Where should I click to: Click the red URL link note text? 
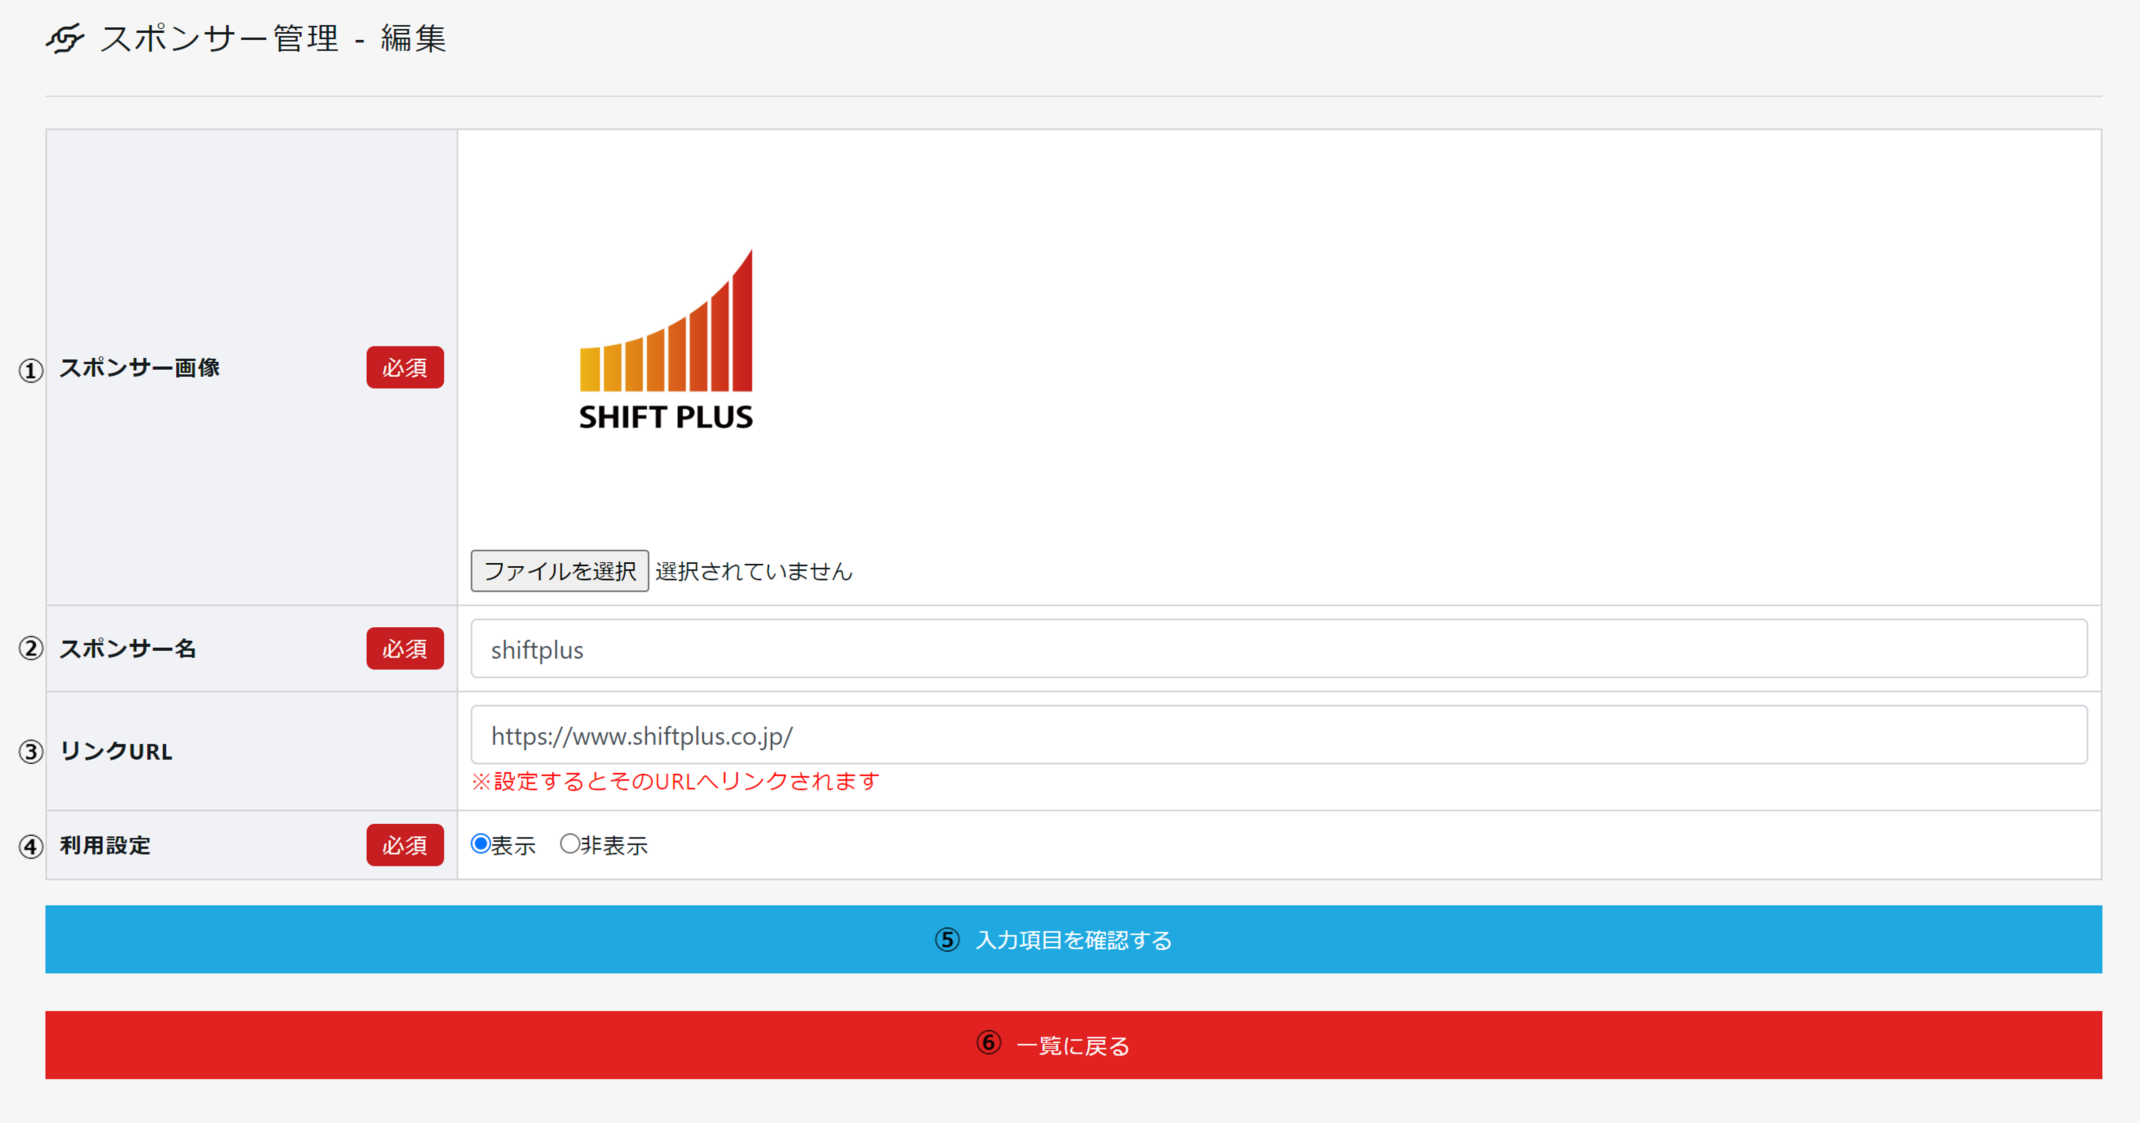click(674, 782)
